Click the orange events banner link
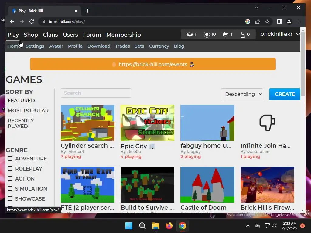Viewport: 311px width, 233px height. (153, 64)
